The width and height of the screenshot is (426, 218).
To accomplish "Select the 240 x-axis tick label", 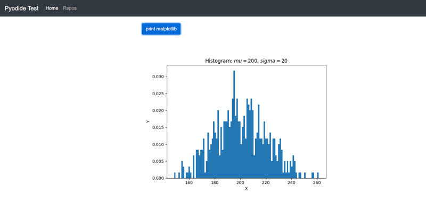I will coord(291,182).
